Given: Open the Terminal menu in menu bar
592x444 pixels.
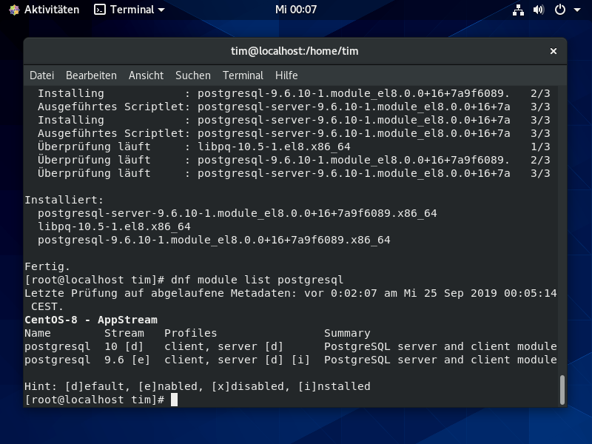Looking at the screenshot, I should [x=243, y=75].
